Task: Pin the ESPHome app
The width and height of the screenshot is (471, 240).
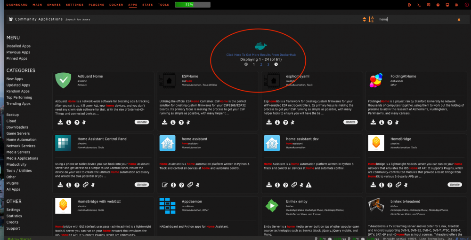Action: tap(188, 122)
